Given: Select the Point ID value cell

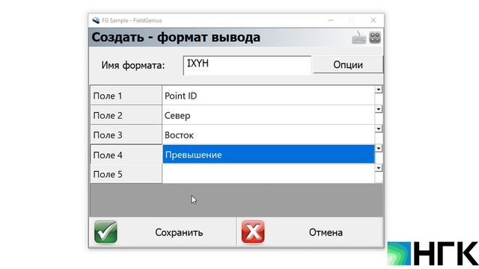Looking at the screenshot, I should coord(269,96).
